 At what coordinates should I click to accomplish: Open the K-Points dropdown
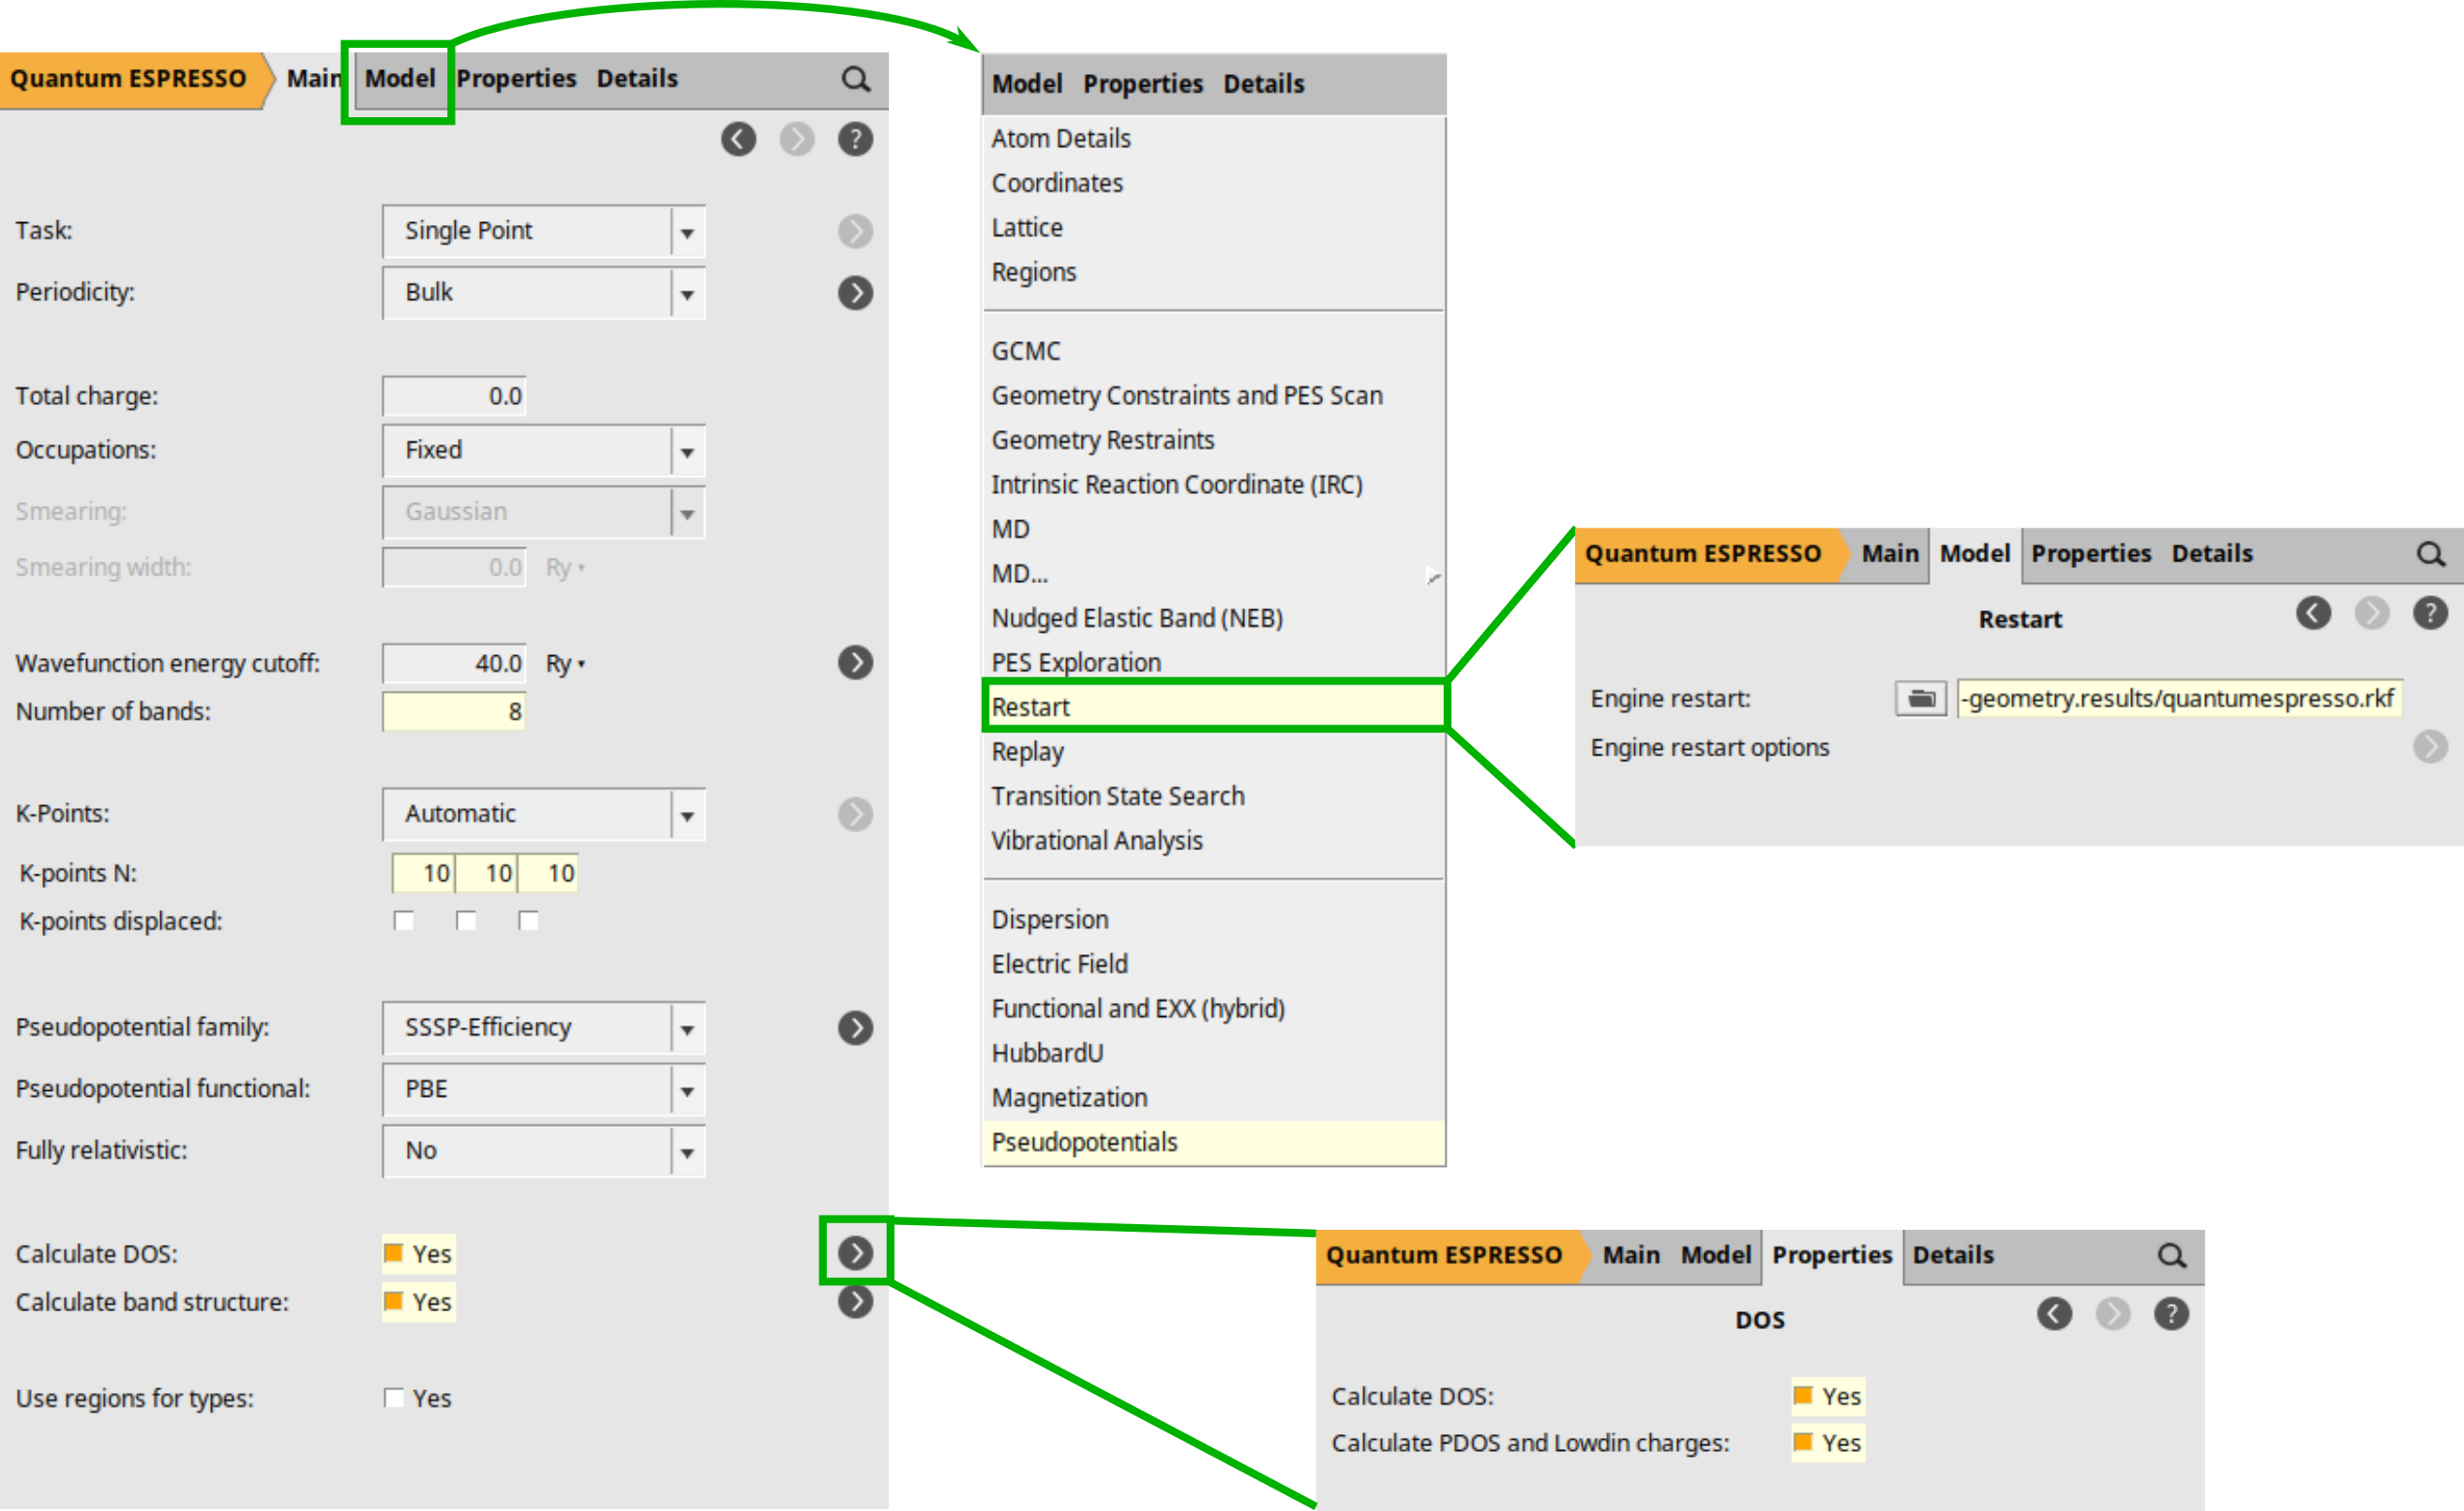pyautogui.click(x=544, y=814)
